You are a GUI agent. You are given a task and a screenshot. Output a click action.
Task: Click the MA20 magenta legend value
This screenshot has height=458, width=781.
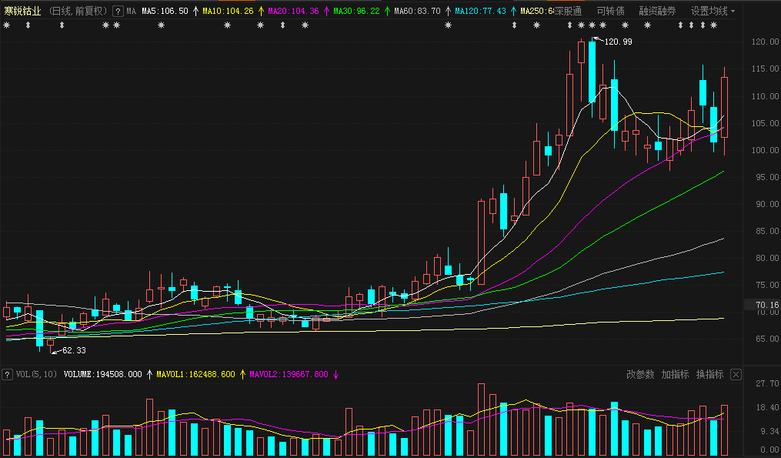(x=293, y=11)
